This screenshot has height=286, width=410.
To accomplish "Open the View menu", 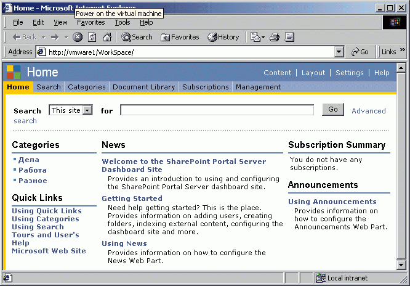I will pos(61,23).
